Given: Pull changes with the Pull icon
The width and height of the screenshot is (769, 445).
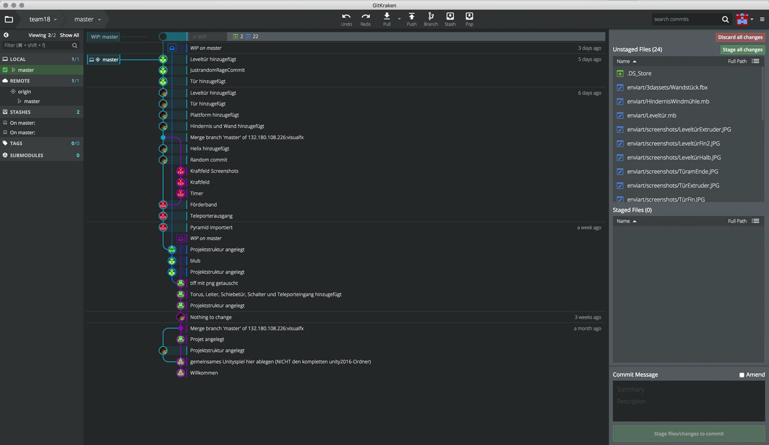Looking at the screenshot, I should click(x=387, y=16).
